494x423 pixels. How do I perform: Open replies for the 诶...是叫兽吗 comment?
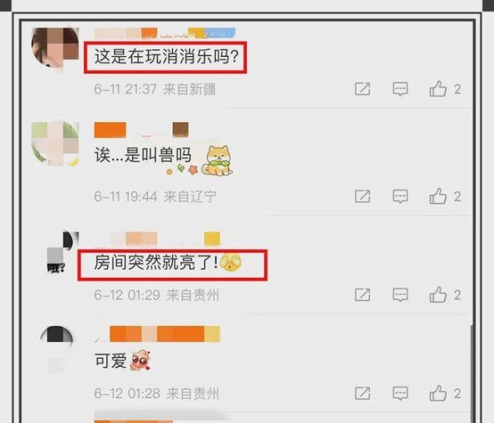[x=400, y=196]
